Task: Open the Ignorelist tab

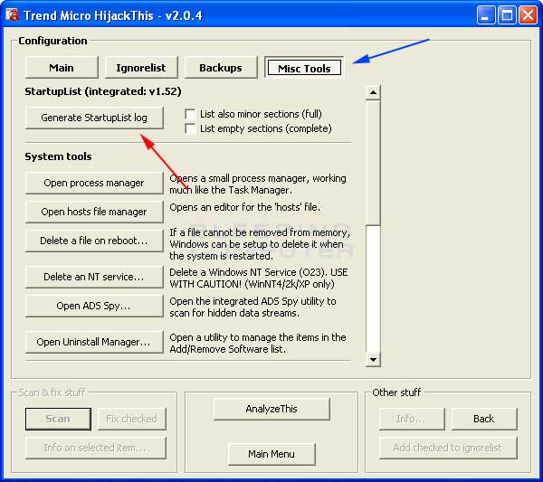Action: (x=141, y=68)
